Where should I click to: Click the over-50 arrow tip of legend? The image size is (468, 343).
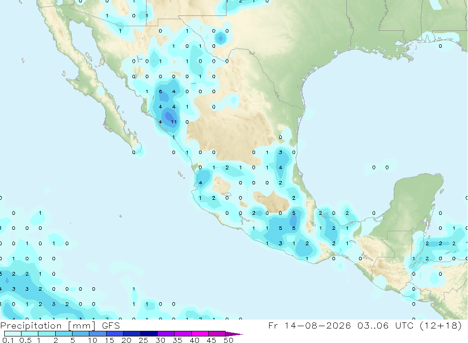234,334
